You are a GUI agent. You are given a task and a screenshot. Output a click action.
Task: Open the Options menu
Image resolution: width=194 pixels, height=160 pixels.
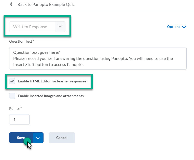click(x=174, y=27)
